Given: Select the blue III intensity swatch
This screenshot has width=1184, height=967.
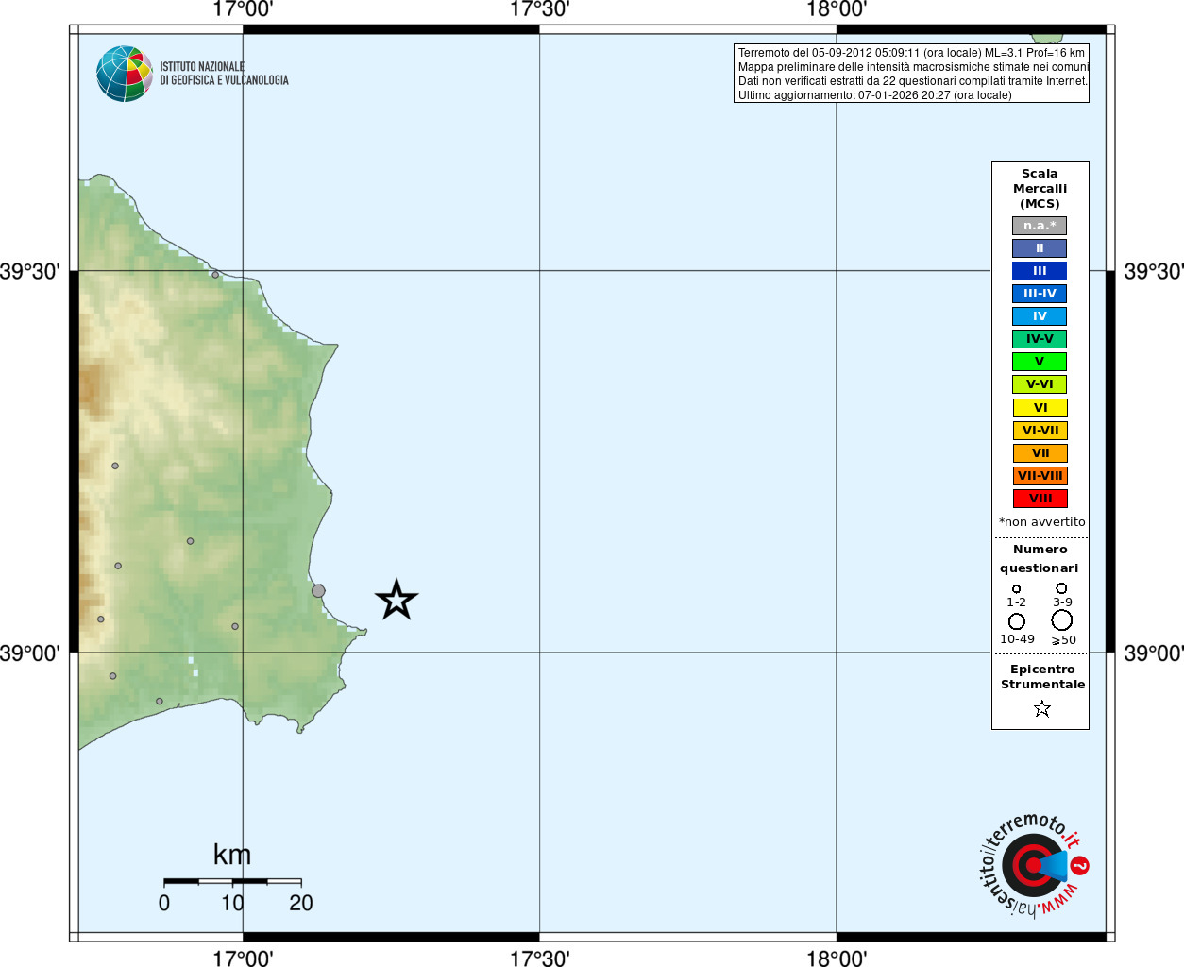Looking at the screenshot, I should tap(1040, 271).
